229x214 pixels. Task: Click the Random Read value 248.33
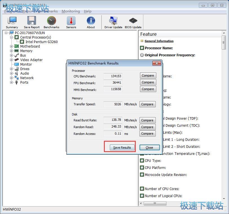113,126
